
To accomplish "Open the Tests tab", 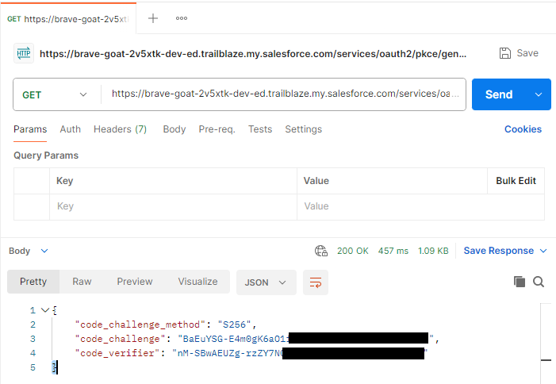I will click(x=260, y=129).
